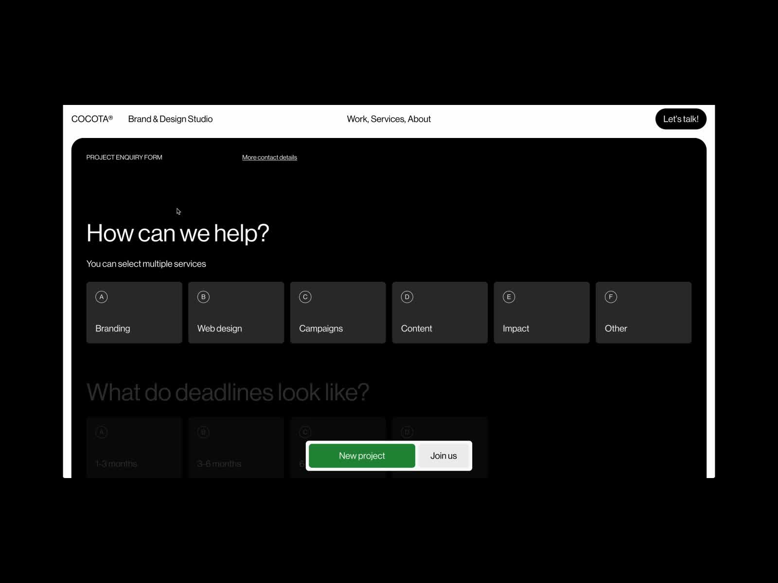Click the circled F icon on Other card
The width and height of the screenshot is (778, 583).
(x=610, y=297)
